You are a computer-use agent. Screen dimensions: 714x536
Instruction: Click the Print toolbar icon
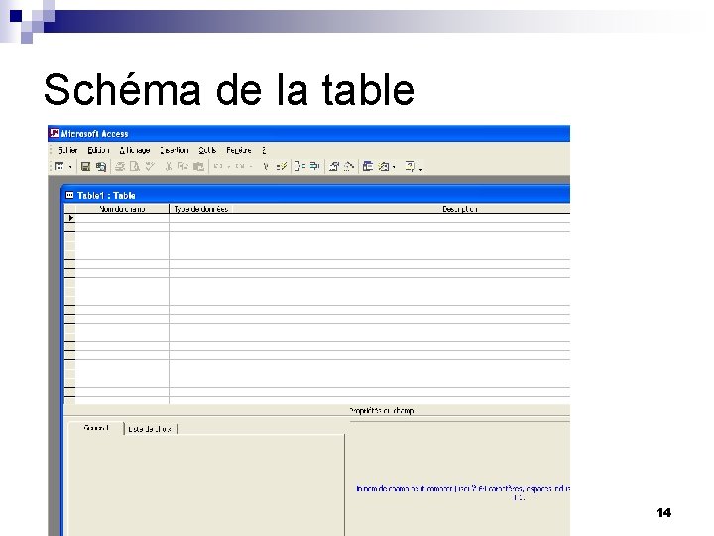point(120,167)
